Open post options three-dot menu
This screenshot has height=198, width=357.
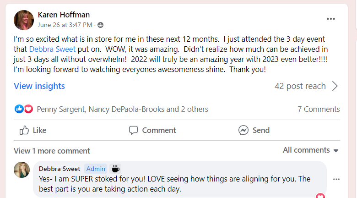click(331, 19)
